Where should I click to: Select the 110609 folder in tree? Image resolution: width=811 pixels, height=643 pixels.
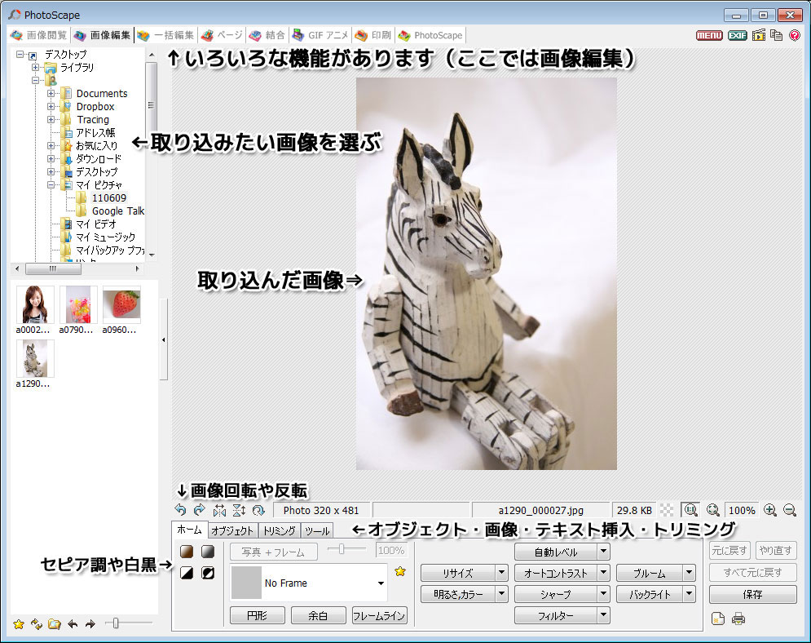click(109, 197)
